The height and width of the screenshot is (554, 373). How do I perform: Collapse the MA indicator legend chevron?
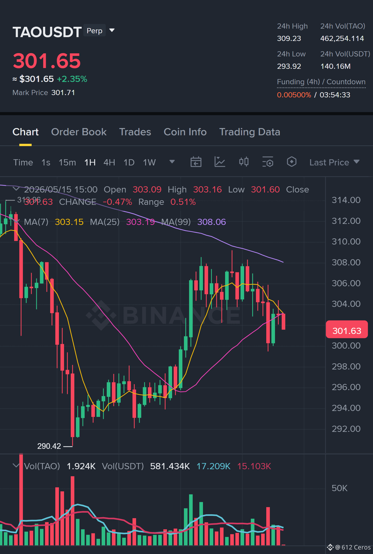coord(16,221)
